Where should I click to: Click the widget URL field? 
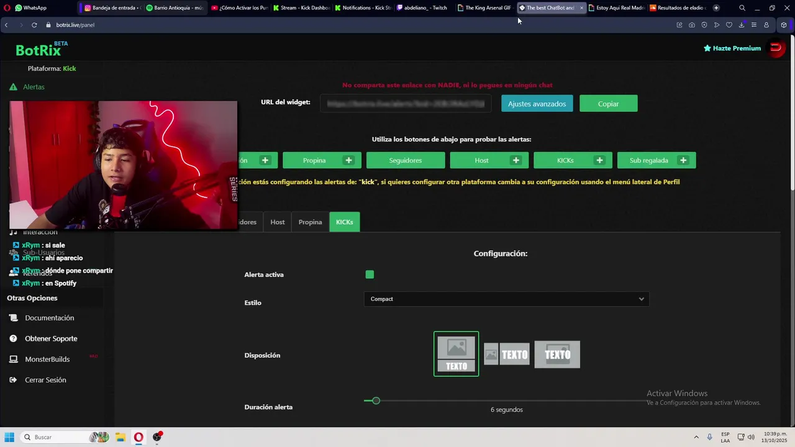[x=406, y=104]
